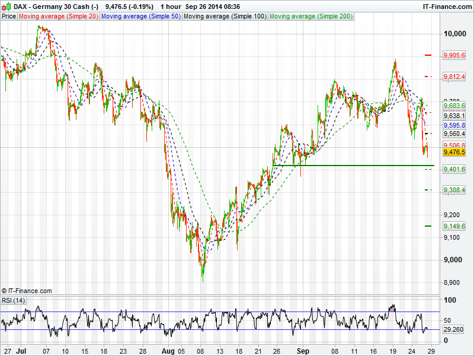Click the Price legend label
474x356 pixels.
click(9, 17)
